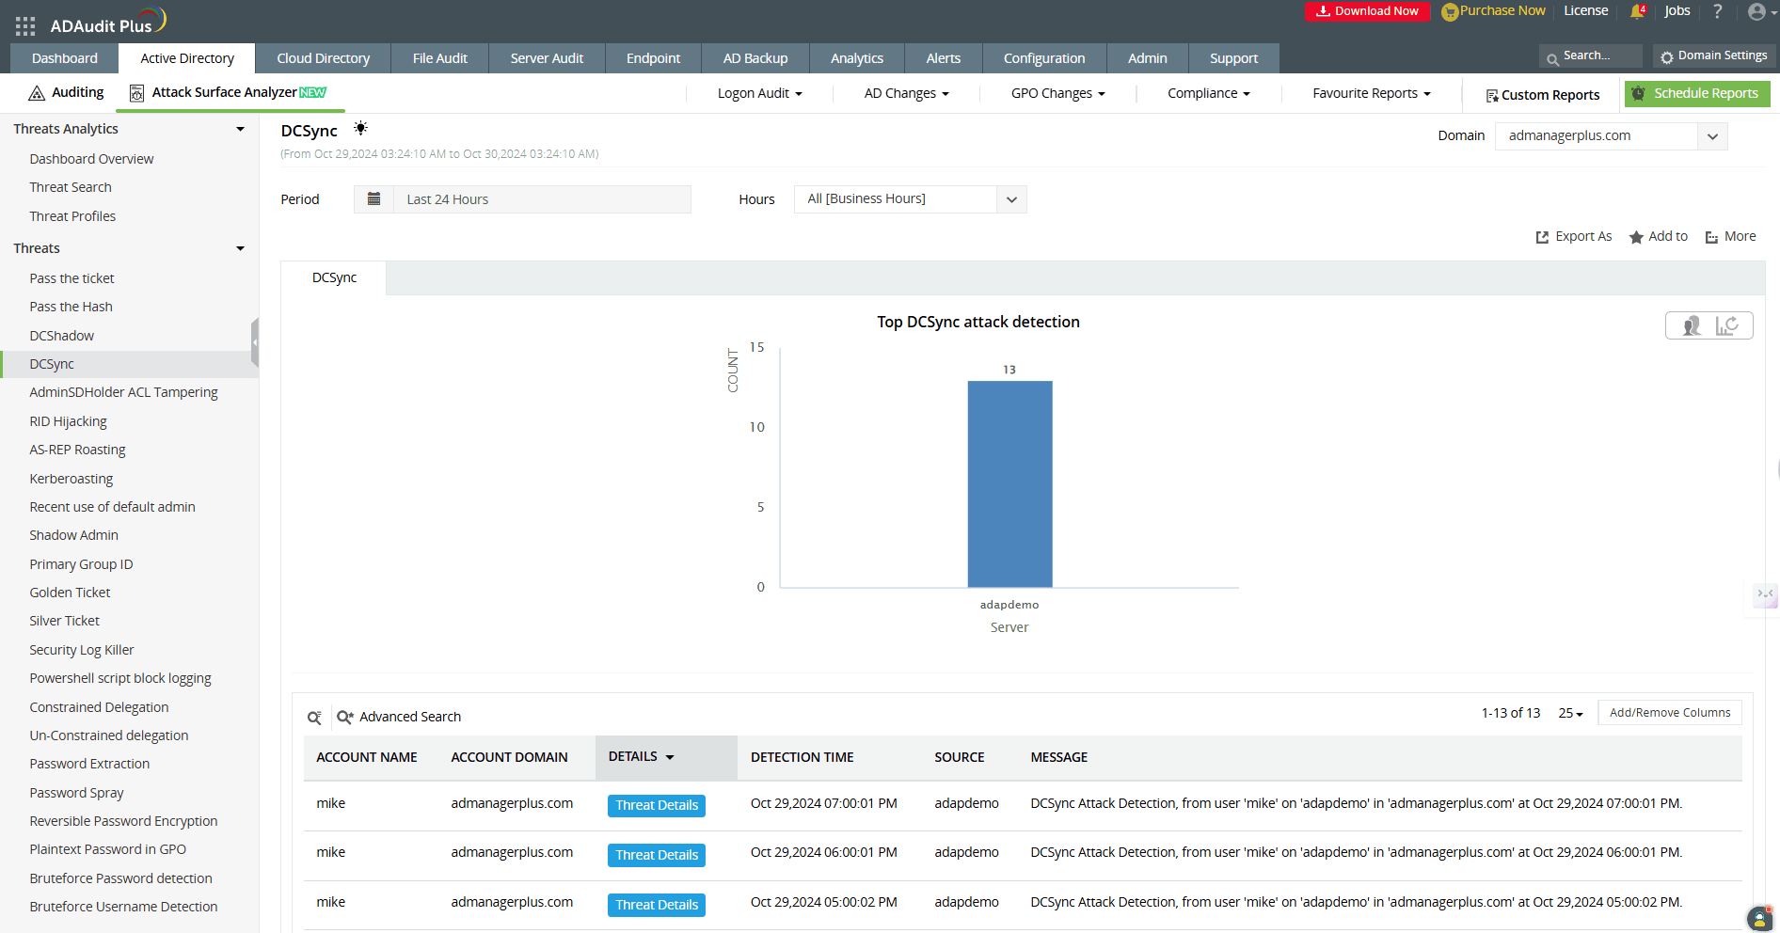Viewport: 1780px width, 933px height.
Task: Click the notifications bell icon
Action: [1637, 11]
